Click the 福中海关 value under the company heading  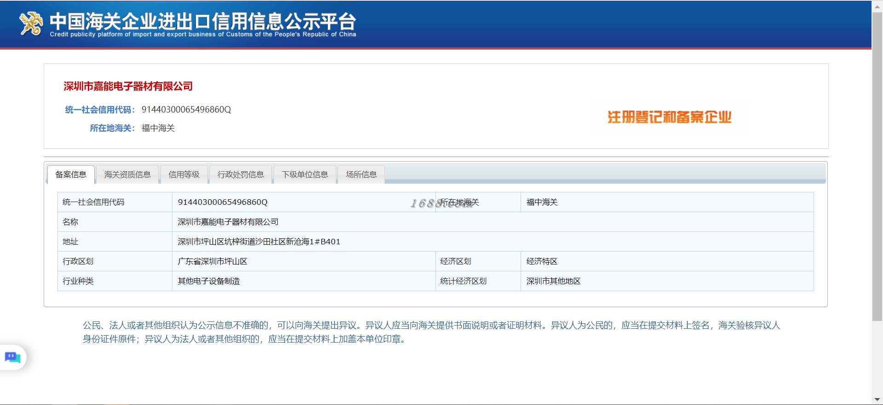pos(158,128)
